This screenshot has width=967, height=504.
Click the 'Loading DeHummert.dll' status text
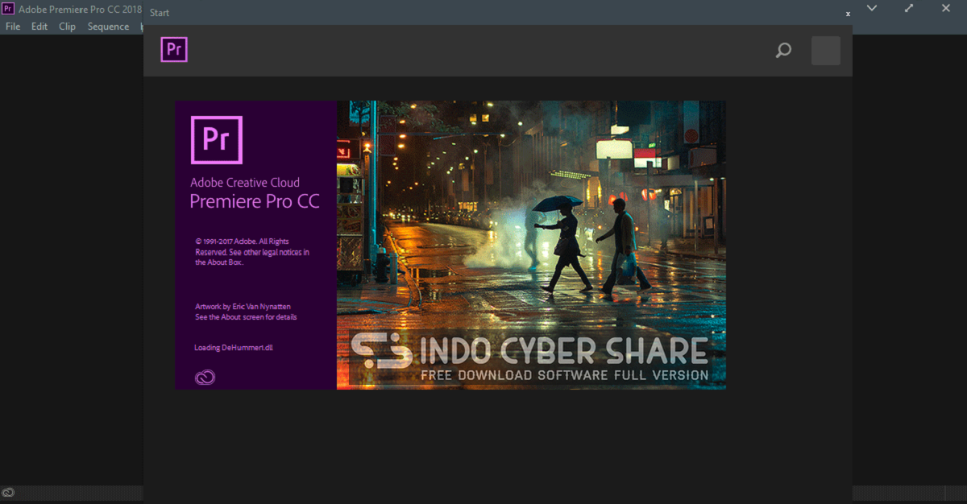coord(234,348)
